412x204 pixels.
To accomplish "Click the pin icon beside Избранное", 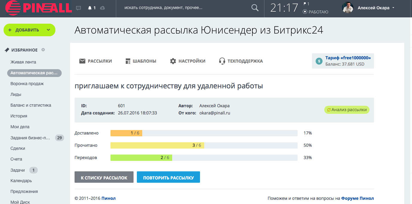I will pos(7,50).
